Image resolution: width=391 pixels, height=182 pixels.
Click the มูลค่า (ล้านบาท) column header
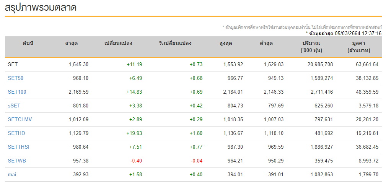pos(358,47)
